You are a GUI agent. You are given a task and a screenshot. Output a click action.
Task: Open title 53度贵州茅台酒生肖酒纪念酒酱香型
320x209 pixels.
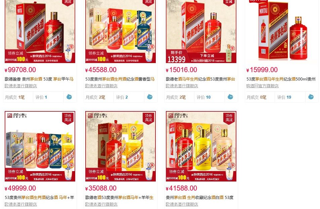(x=120, y=79)
